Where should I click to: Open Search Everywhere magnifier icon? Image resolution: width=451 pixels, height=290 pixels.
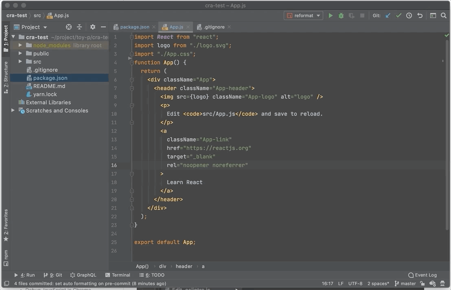(x=444, y=15)
